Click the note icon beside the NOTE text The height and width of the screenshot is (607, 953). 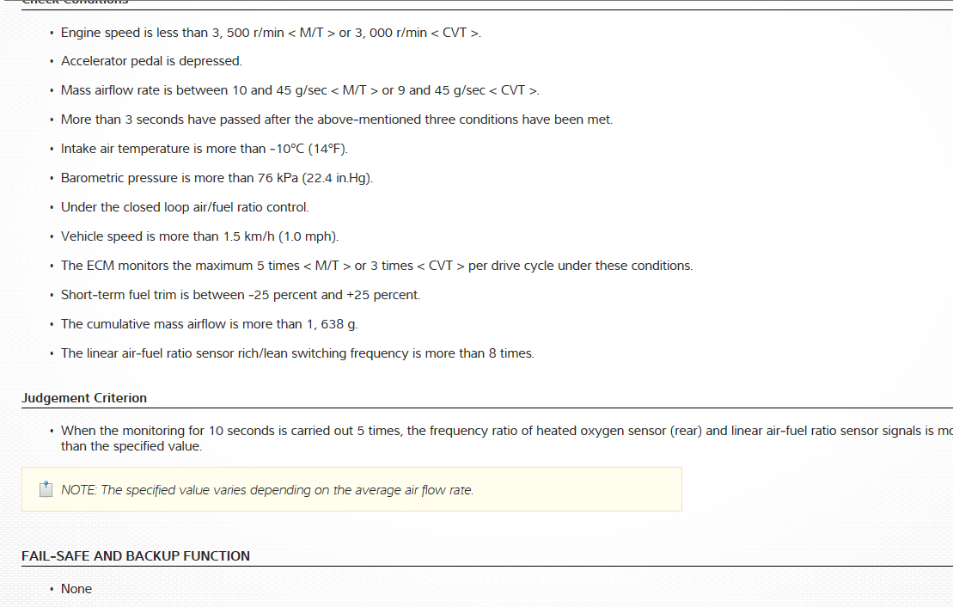(x=46, y=490)
